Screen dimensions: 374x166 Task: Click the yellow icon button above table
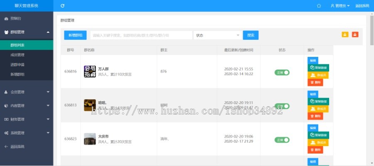345,34
